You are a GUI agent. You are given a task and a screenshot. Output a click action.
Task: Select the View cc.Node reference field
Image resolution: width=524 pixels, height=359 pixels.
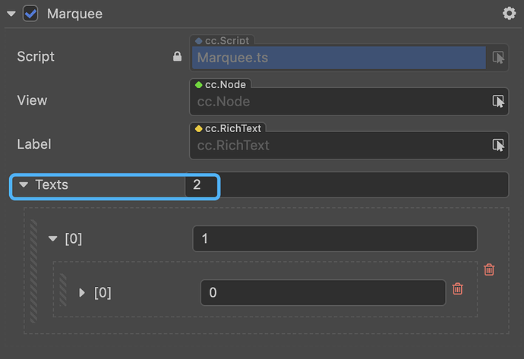point(338,102)
